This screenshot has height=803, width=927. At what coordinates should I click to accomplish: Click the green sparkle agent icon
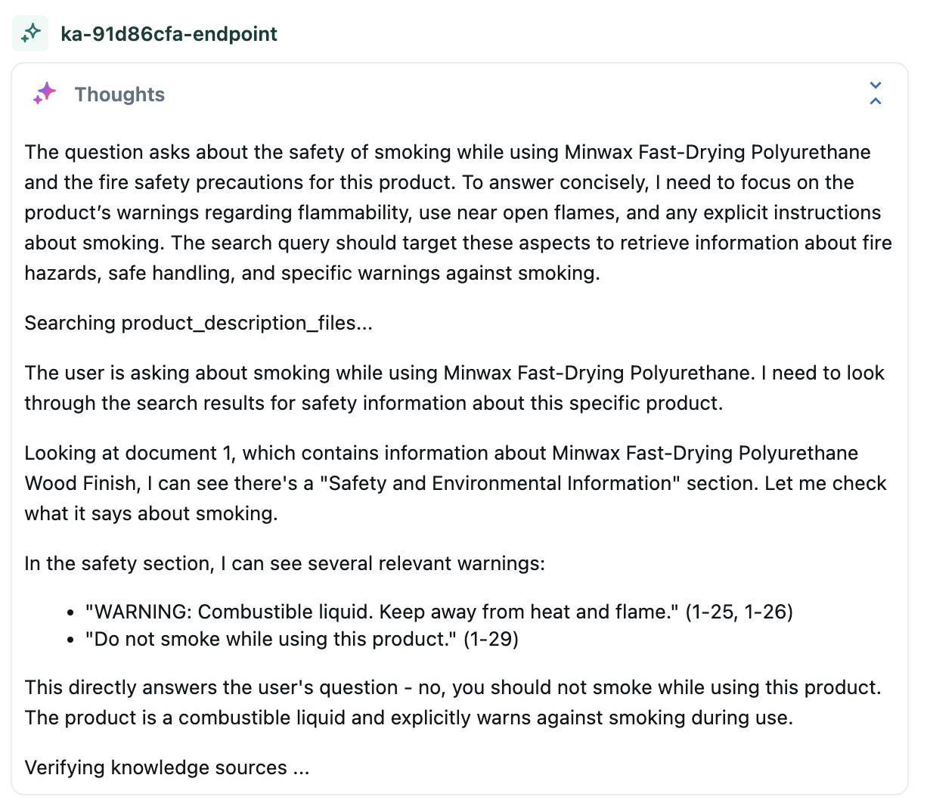(x=30, y=33)
